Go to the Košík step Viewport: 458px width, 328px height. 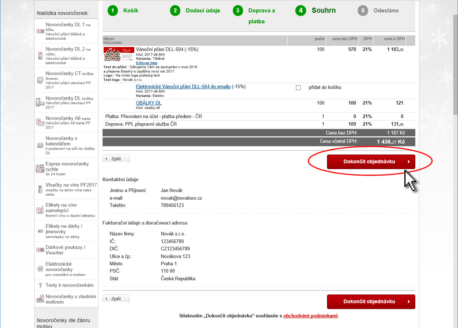pos(131,11)
